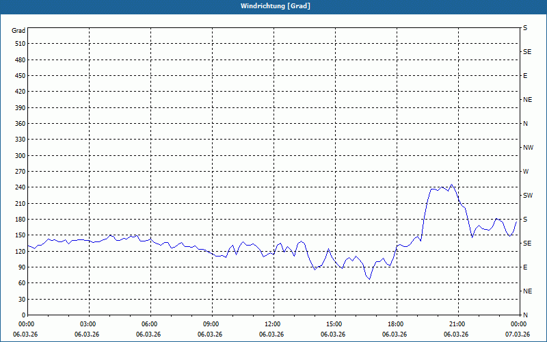
Task: Click the 390 y-axis value
Action: point(21,108)
